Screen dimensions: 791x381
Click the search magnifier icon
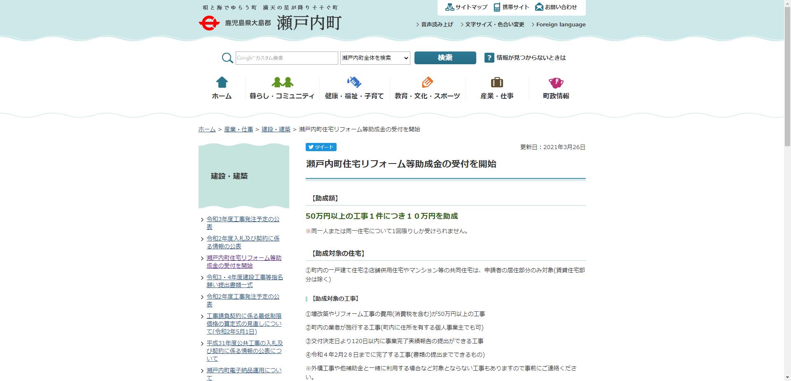227,58
